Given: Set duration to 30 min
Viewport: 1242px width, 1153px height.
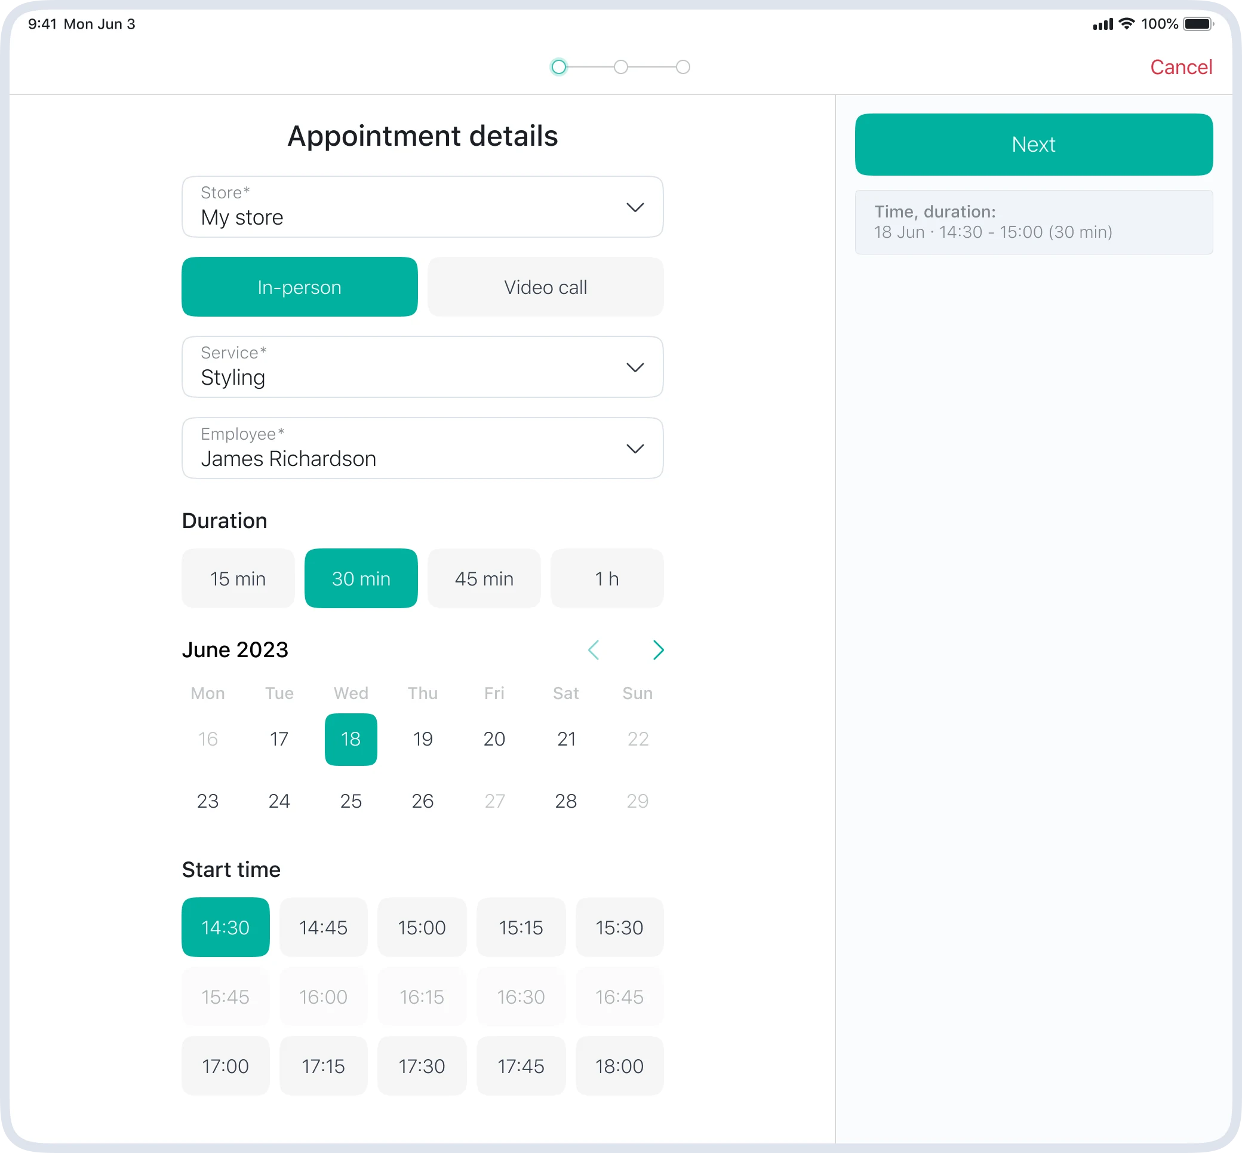Looking at the screenshot, I should tap(361, 578).
